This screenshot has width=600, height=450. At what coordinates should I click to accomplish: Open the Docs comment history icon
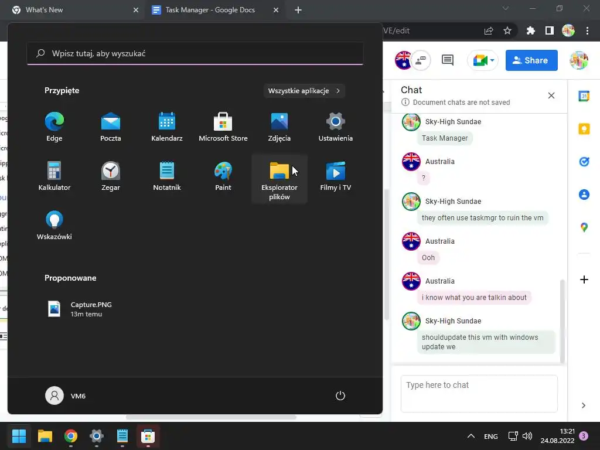pyautogui.click(x=447, y=60)
